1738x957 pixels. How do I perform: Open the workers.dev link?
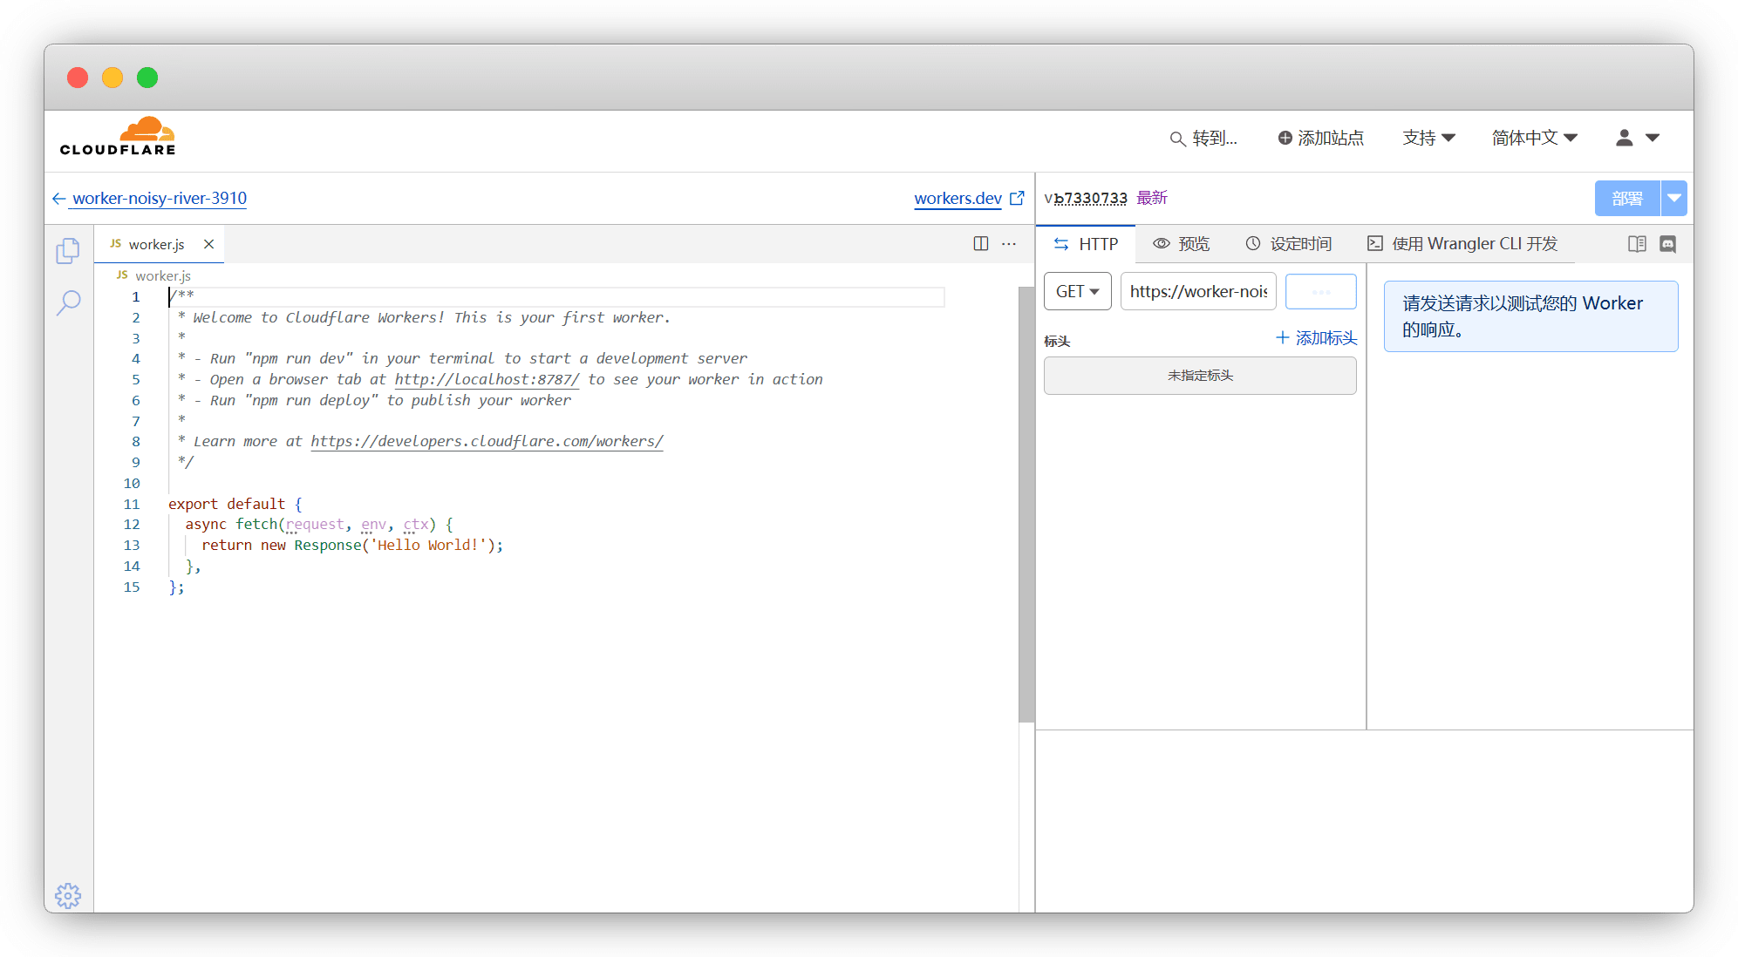(958, 198)
